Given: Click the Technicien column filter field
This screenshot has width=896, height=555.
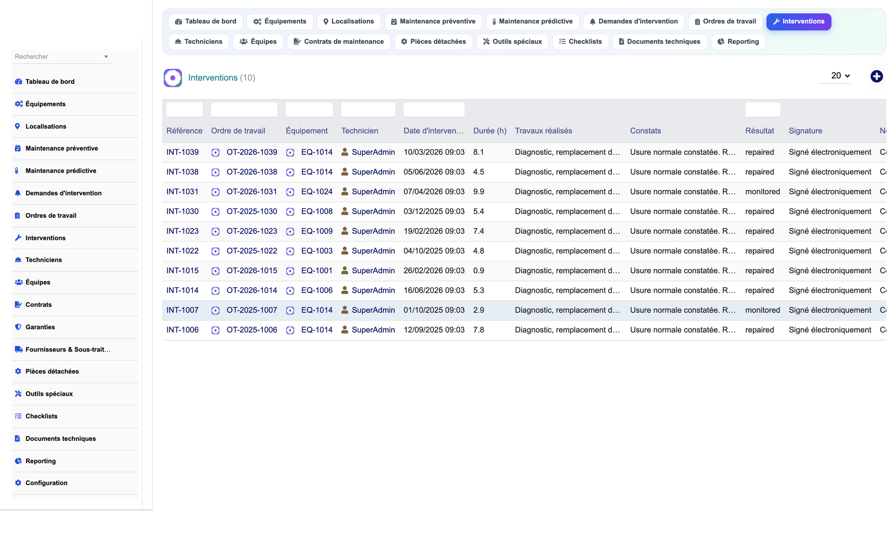Looking at the screenshot, I should tap(368, 110).
